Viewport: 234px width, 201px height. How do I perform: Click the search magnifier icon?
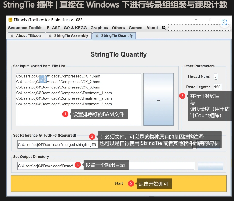164,28
